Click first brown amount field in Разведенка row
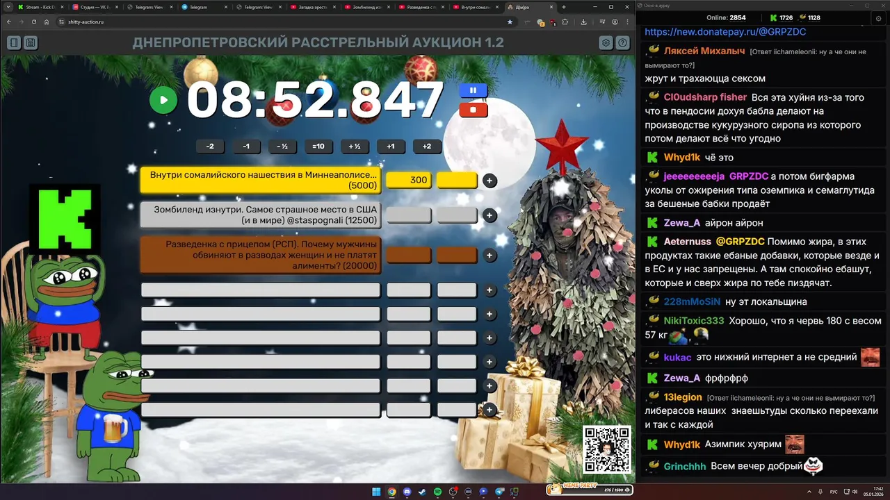The width and height of the screenshot is (890, 500). click(x=409, y=256)
